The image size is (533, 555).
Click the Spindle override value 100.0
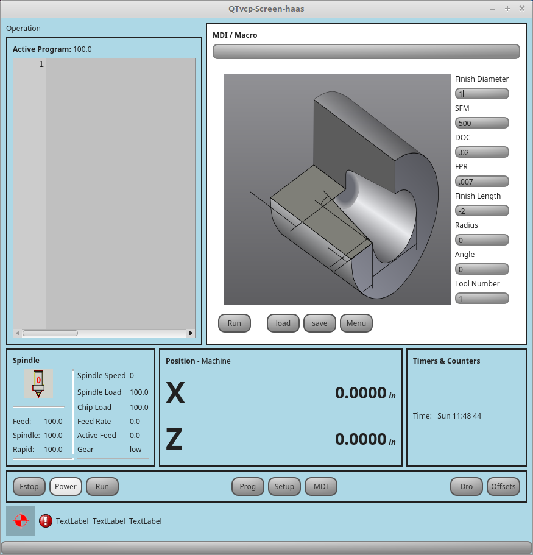pos(53,436)
